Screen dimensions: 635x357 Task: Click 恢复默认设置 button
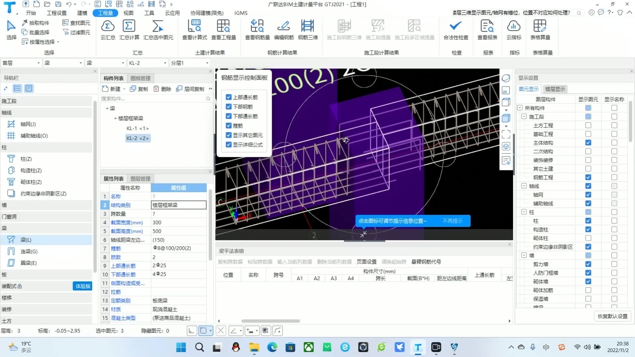click(x=612, y=316)
